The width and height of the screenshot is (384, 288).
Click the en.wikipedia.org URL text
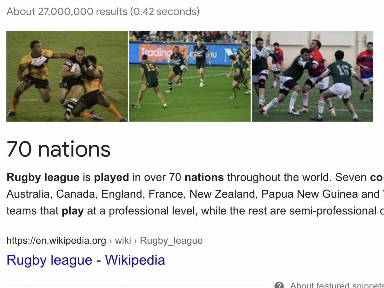56,241
